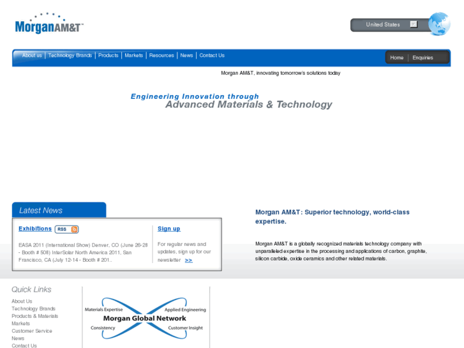Screen dimensions: 464x348
Task: Click the Morgan AM&T logo
Action: [x=49, y=24]
